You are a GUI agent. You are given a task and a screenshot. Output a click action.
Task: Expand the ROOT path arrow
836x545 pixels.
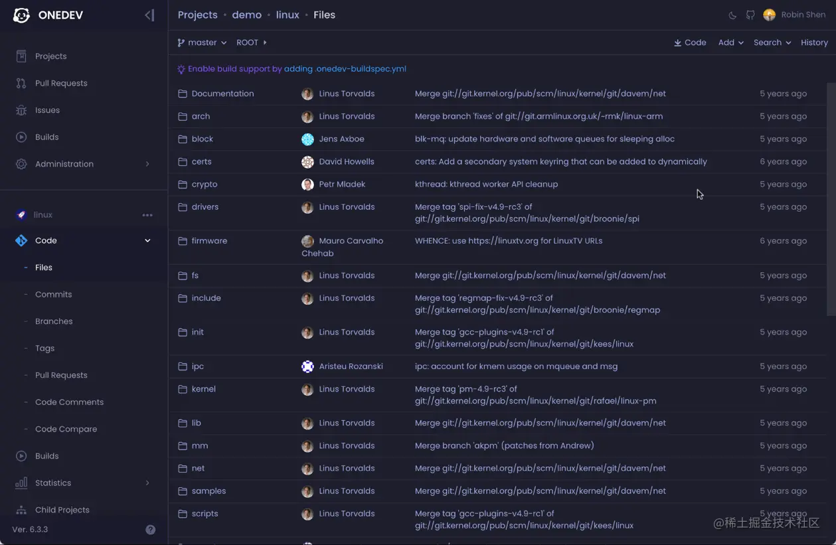pyautogui.click(x=265, y=42)
